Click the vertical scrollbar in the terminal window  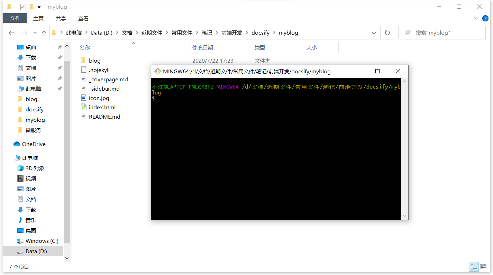[404, 149]
